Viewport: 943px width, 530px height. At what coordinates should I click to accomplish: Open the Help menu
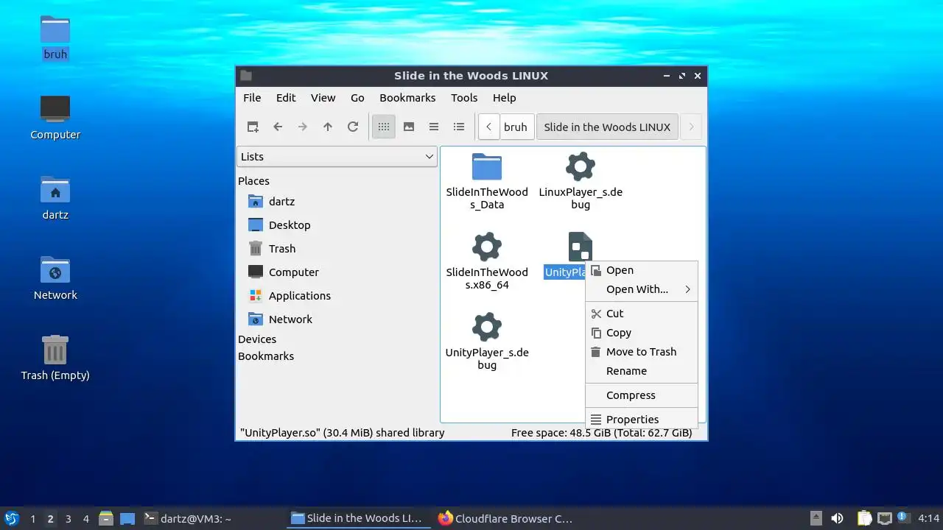point(504,97)
